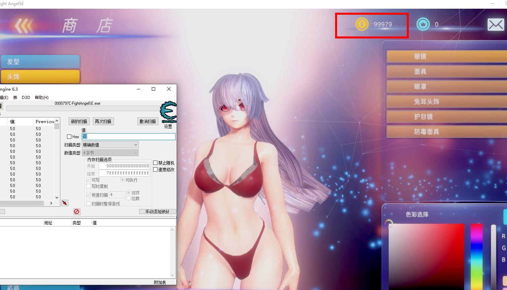Viewport: 507px width, 290px height.
Task: Select the 位数 radio button
Action: 128,198
